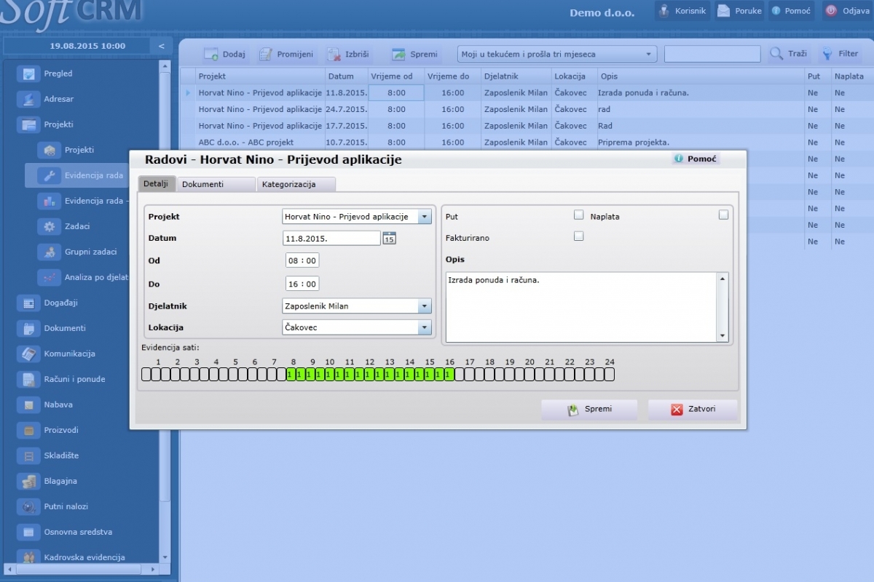The width and height of the screenshot is (874, 582).
Task: Open the period filter dropdown
Action: (557, 54)
